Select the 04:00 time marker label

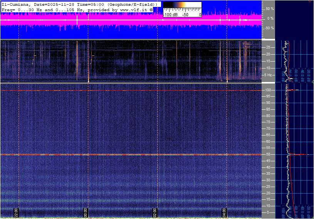pos(224,213)
